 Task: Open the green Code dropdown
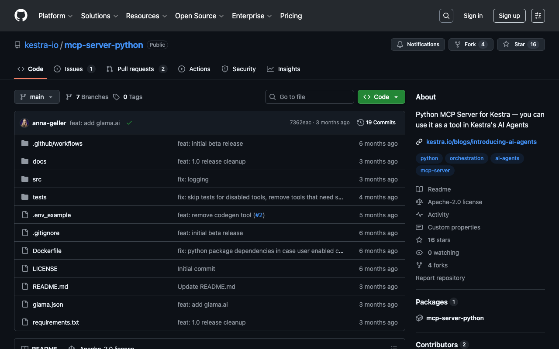click(381, 97)
